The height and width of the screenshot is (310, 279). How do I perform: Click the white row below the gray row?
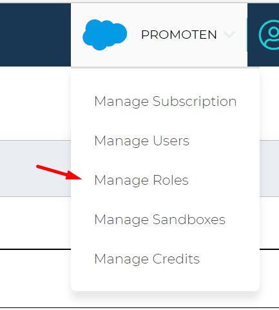tap(35, 223)
